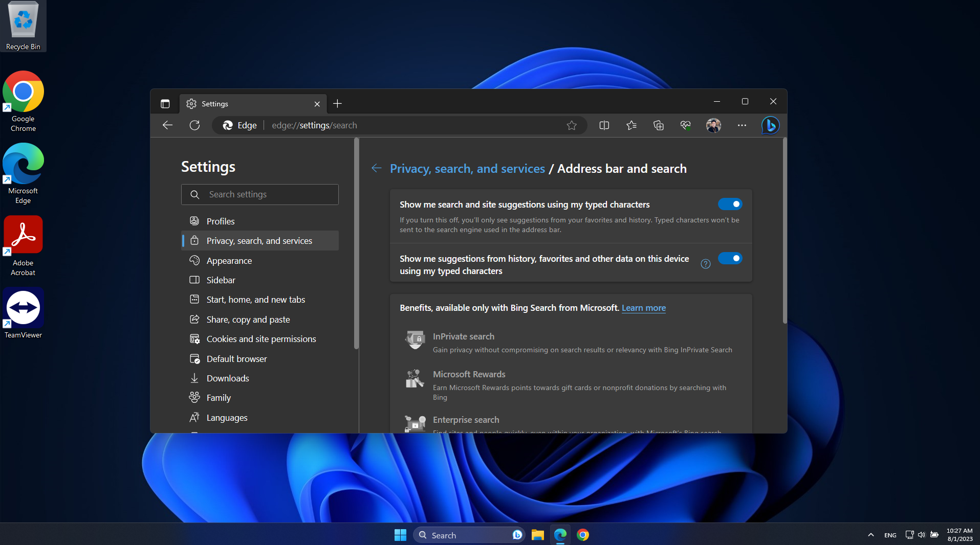
Task: Open File Explorer from taskbar
Action: pos(537,535)
